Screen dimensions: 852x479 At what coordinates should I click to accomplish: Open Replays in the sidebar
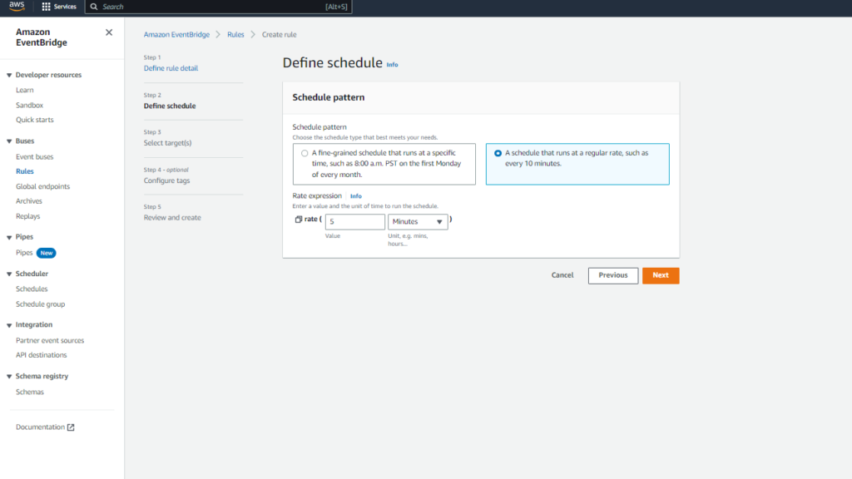(x=27, y=217)
